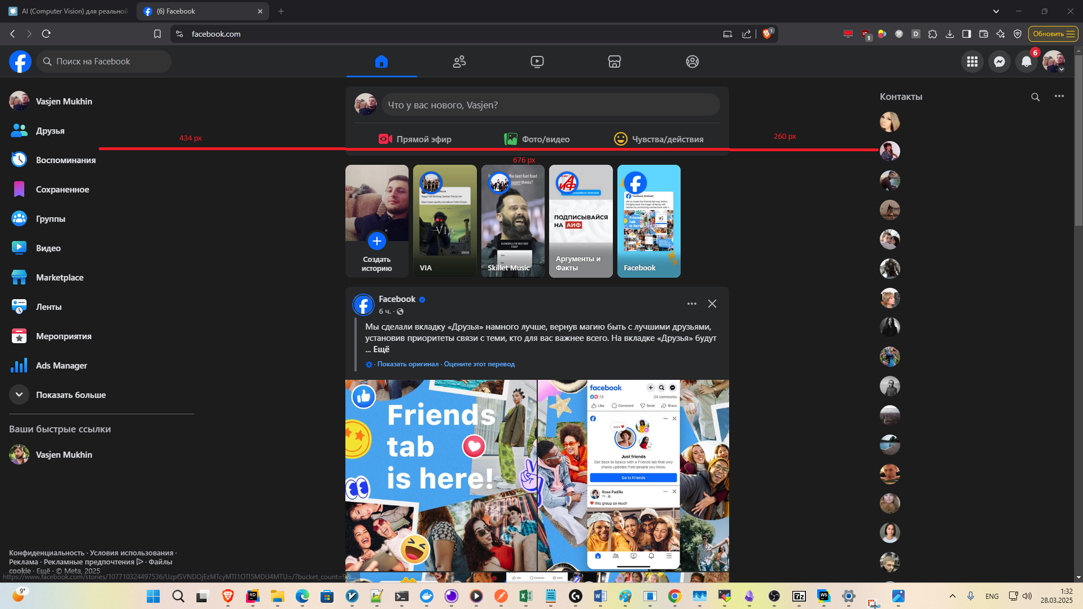The image size is (1083, 609).
Task: Open the Friends tab in top navigation
Action: (x=459, y=62)
